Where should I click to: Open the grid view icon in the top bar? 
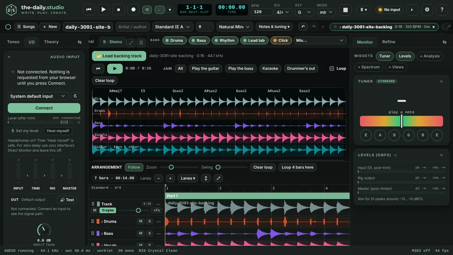[x=345, y=10]
